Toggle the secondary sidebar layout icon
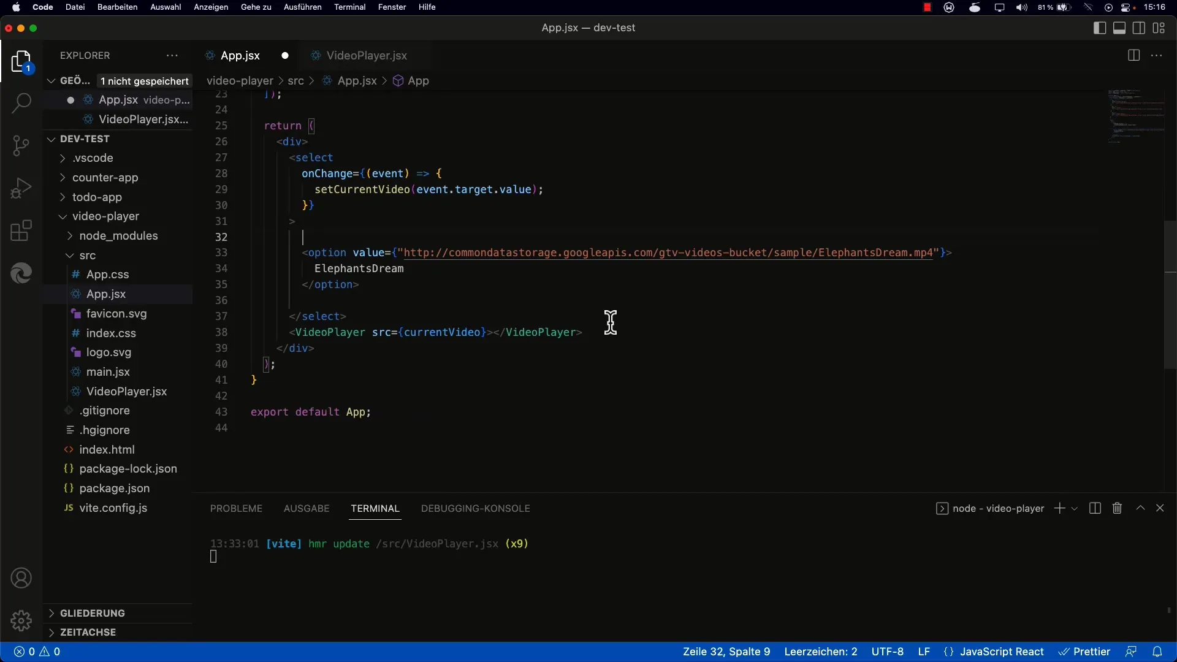 pos(1139,28)
